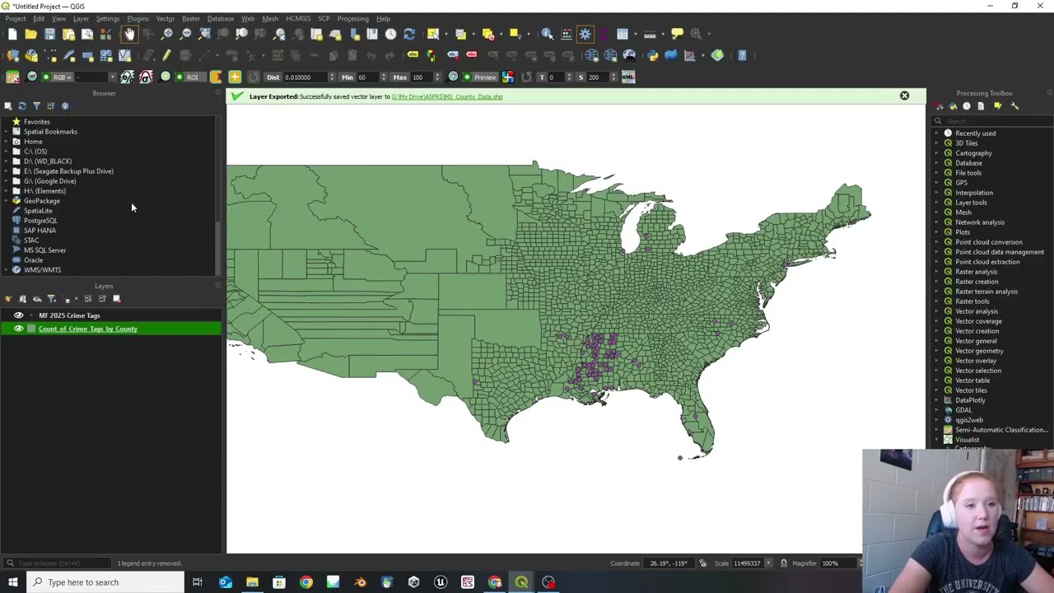1054x593 pixels.
Task: Click the Browser panel refresh icon
Action: 22,105
